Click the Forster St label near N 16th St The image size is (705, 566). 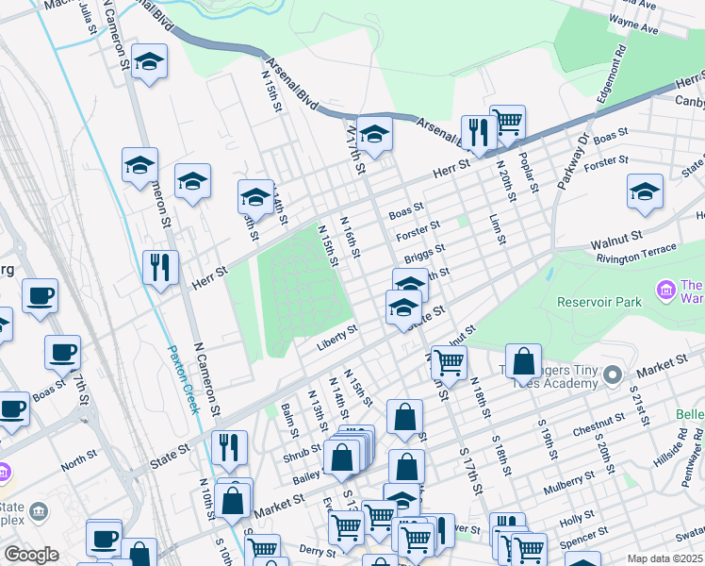[x=418, y=231]
